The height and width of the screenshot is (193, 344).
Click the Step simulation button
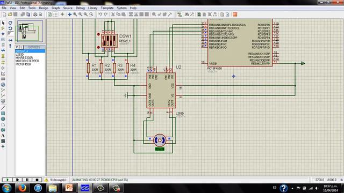[x=17, y=180]
